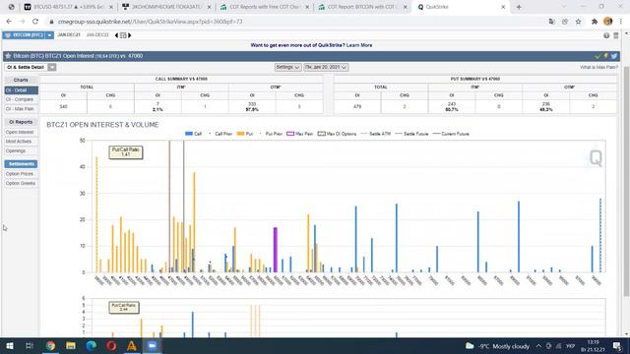Switch to the COT Report BITCOIN tab
Viewport: 630px width, 354px height.
[x=362, y=7]
